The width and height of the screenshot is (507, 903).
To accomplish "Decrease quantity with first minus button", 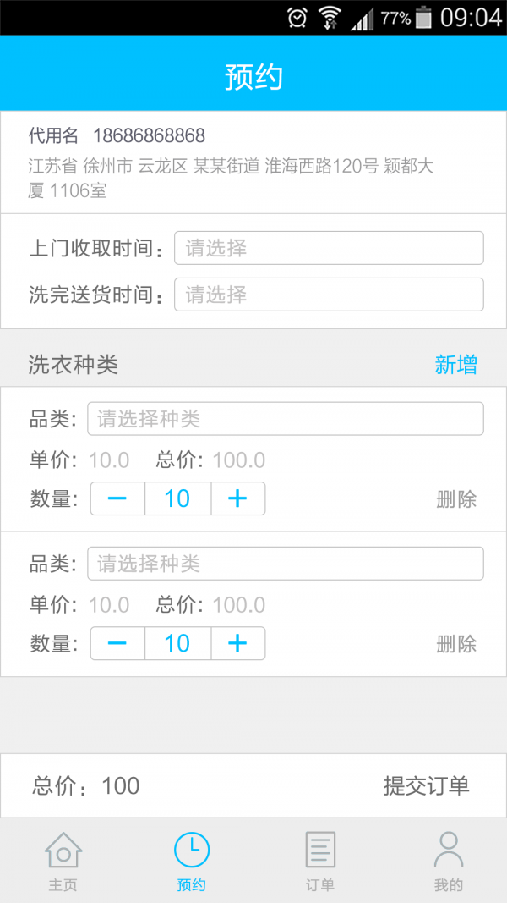I will (117, 498).
